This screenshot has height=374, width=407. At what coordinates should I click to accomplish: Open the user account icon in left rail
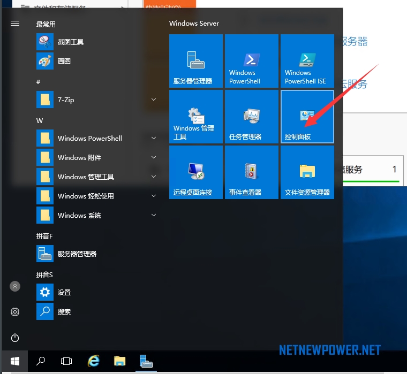pos(15,286)
